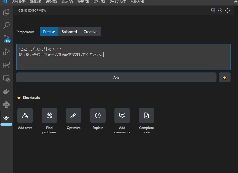Select Balanced temperature option
The height and width of the screenshot is (173, 238).
(x=69, y=32)
